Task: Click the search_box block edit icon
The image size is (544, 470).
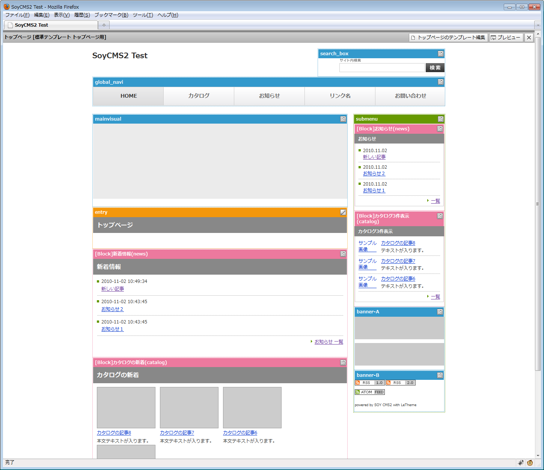Action: tap(441, 54)
